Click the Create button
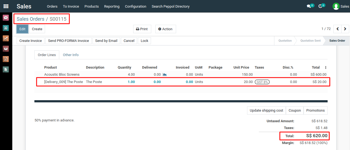 (x=37, y=29)
